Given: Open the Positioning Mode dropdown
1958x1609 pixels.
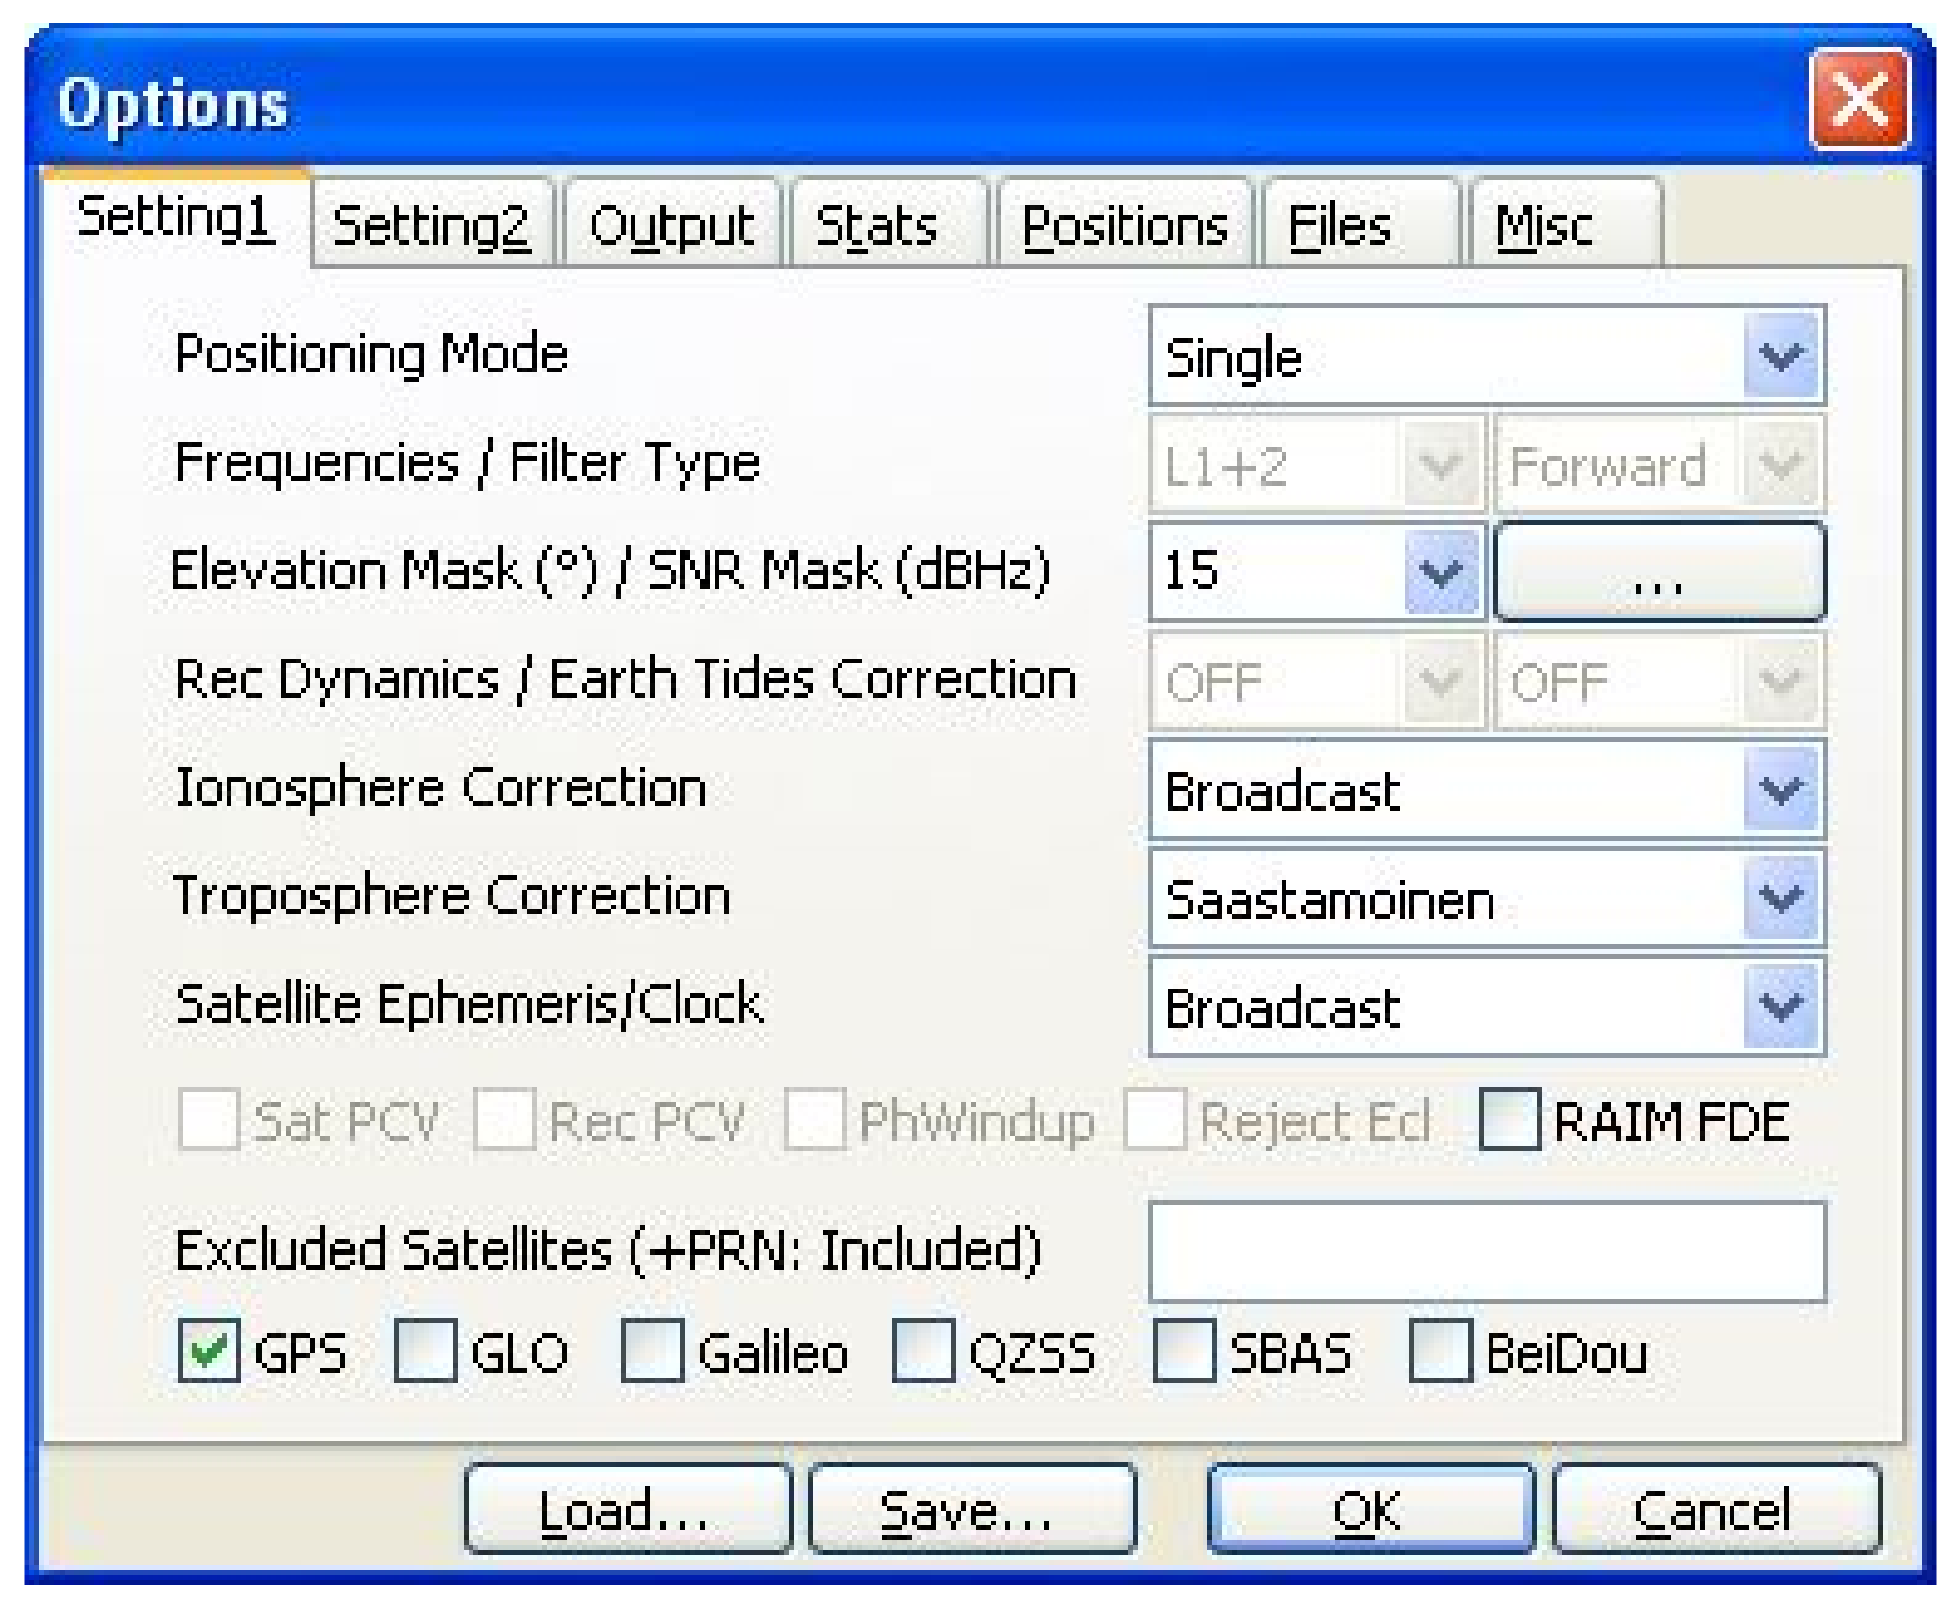Looking at the screenshot, I should [1778, 357].
